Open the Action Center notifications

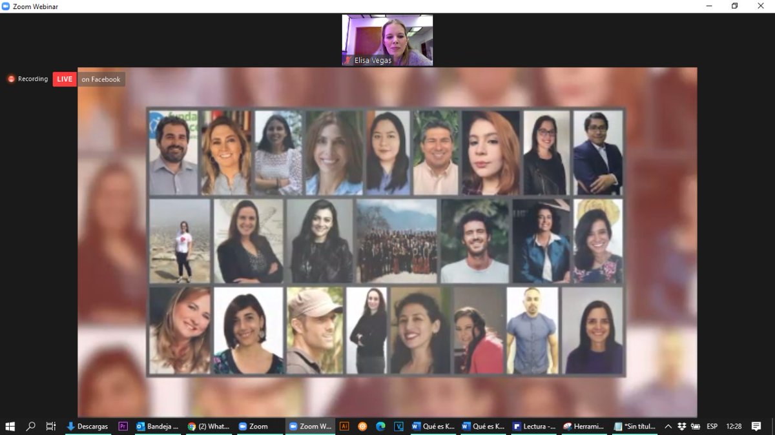(x=757, y=426)
